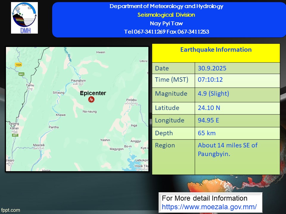Screen dimensions: 286x214
Task: Click the fppt.com watermark link
Action: [x=10, y=210]
